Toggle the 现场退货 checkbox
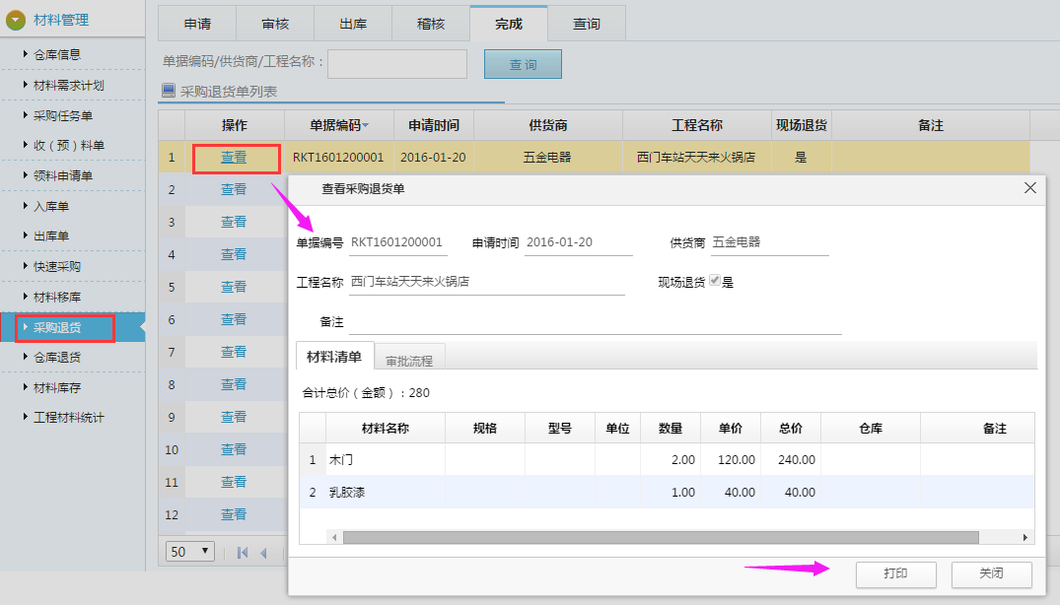 point(715,282)
